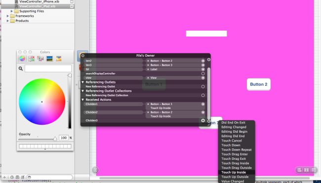
Task: Open the Resolve layout issues button on canvas
Action: tap(314, 170)
